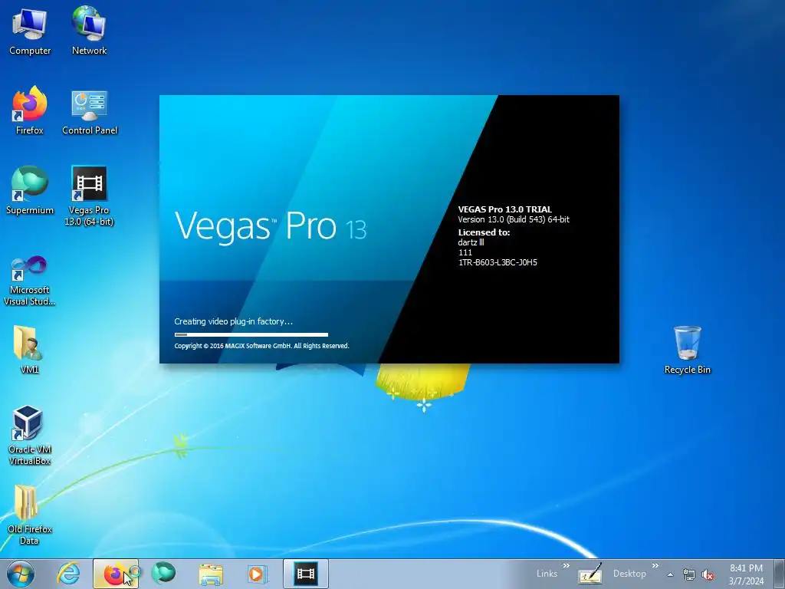The width and height of the screenshot is (785, 589).
Task: Select the Oracle VM VirtualBox shortcut
Action: [x=29, y=436]
